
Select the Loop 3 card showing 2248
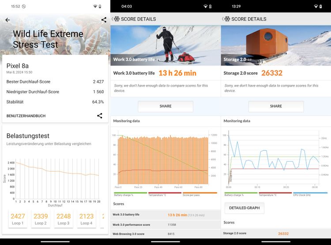point(64,219)
